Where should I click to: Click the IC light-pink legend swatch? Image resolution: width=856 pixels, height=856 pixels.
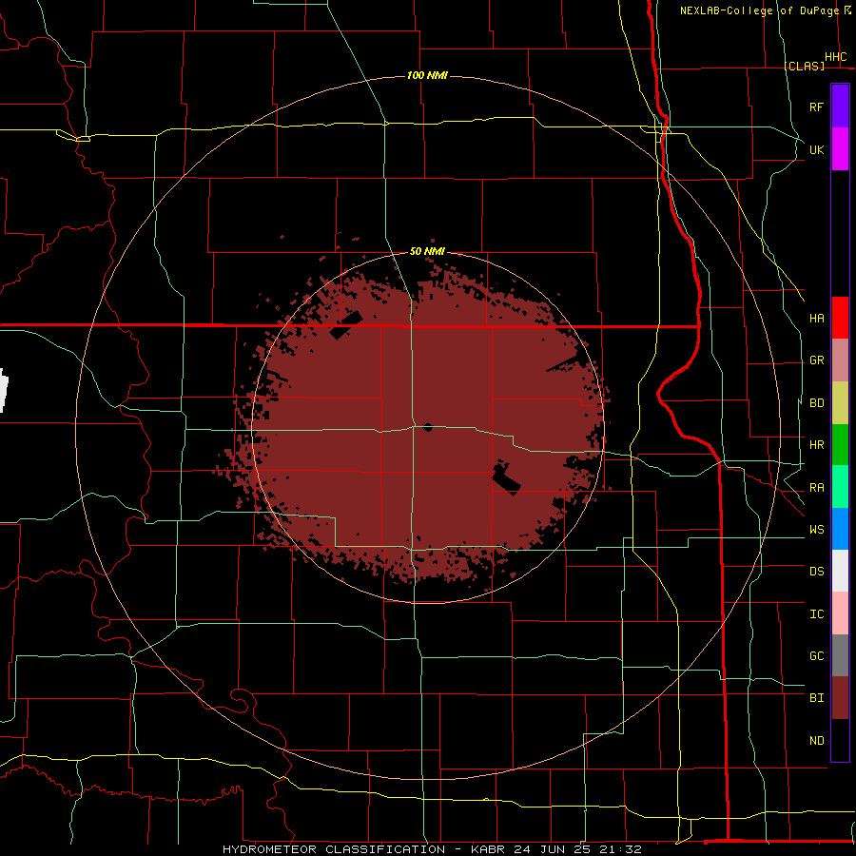[840, 613]
